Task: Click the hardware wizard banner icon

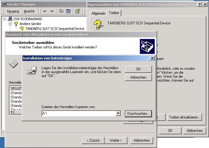Action: [x=147, y=46]
